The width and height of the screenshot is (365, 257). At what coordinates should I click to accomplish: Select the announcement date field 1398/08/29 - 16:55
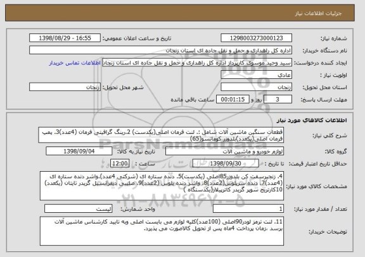(65, 38)
